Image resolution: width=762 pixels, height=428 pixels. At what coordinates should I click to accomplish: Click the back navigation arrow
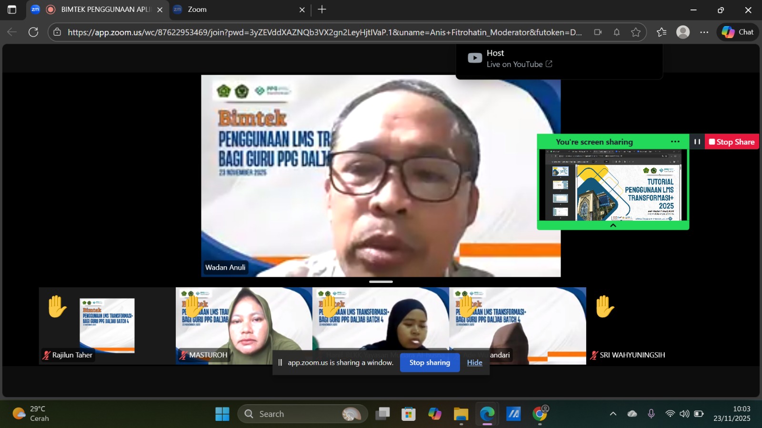pyautogui.click(x=11, y=32)
